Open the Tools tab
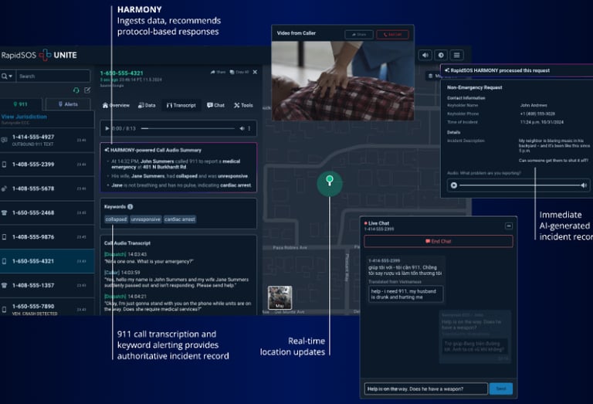This screenshot has width=593, height=404. 243,105
